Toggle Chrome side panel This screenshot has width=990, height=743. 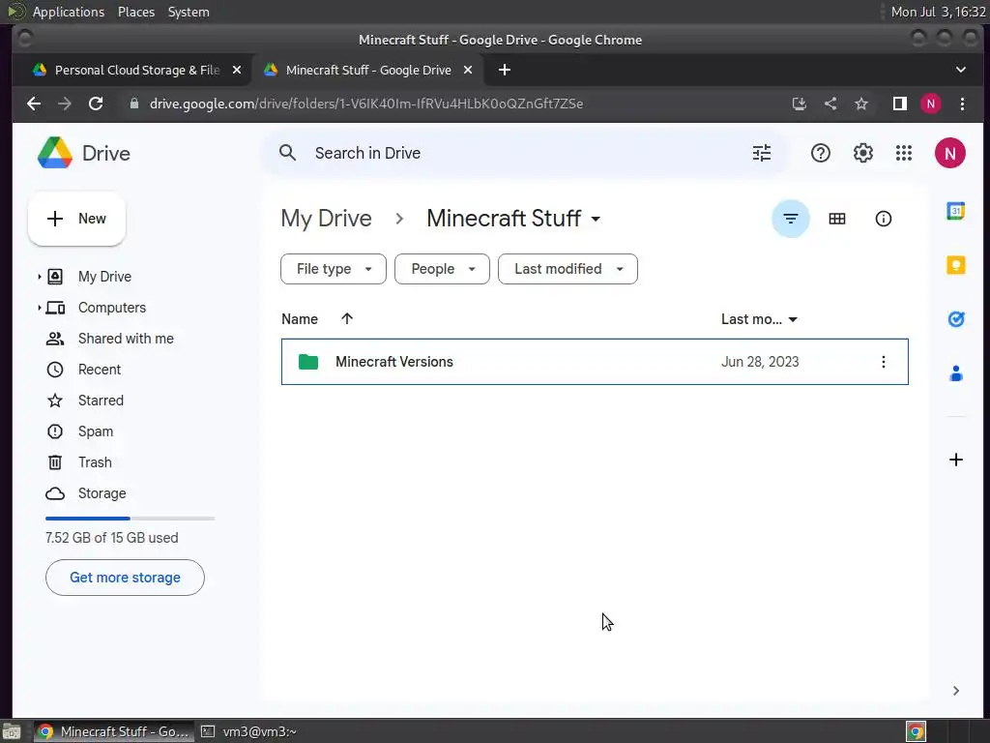tap(900, 104)
